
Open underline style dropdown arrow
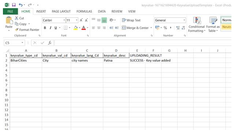(60, 28)
